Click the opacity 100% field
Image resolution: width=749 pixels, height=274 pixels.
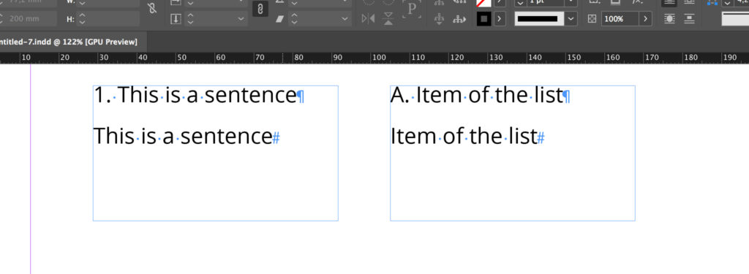pyautogui.click(x=620, y=19)
